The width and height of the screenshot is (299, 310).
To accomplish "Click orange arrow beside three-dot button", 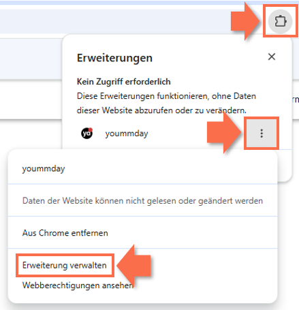I will click(223, 134).
